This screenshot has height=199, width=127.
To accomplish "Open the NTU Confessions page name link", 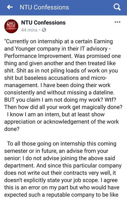I will pos(43,23).
